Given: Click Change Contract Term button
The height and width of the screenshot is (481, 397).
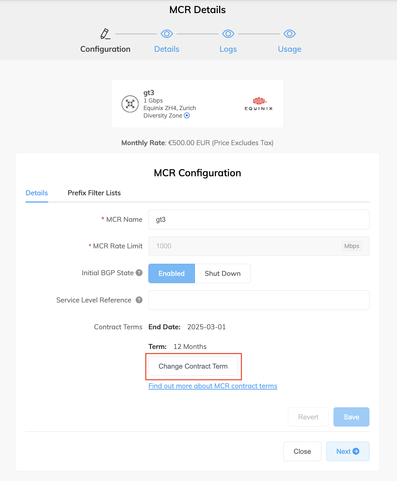Looking at the screenshot, I should click(x=193, y=366).
